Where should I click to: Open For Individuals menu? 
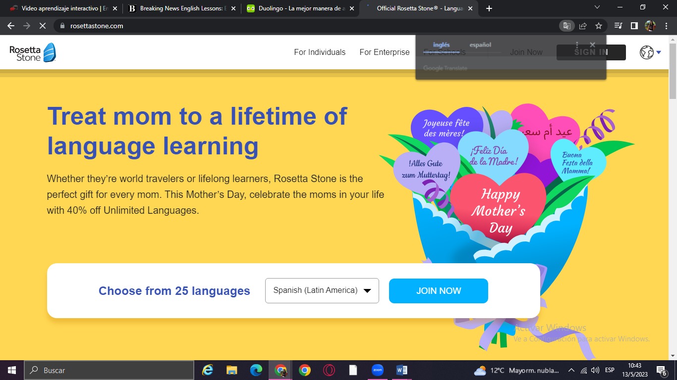click(x=320, y=52)
